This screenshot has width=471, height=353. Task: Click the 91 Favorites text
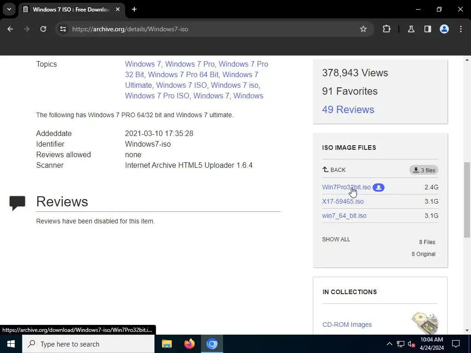click(x=350, y=91)
